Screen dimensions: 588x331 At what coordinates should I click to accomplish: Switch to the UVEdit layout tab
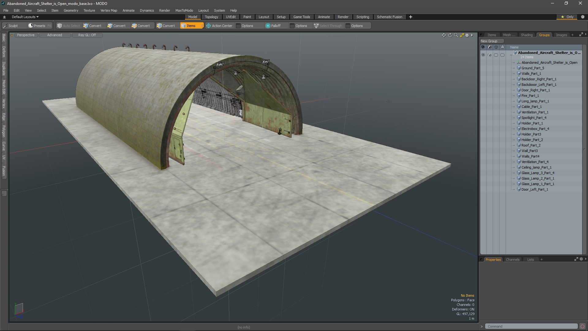coord(231,17)
